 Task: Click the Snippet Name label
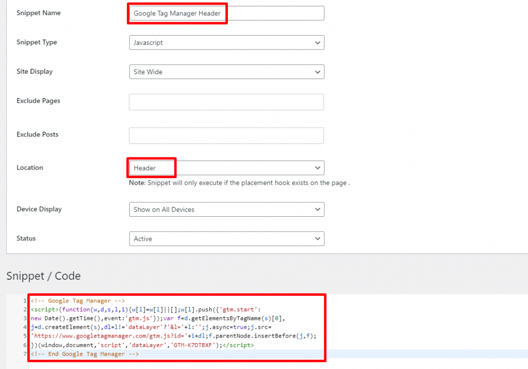(39, 13)
